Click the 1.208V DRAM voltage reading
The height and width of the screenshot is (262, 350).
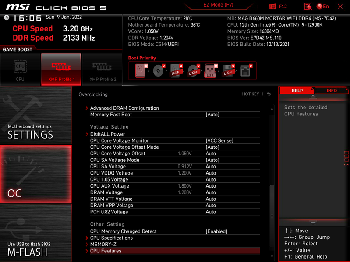[184, 192]
